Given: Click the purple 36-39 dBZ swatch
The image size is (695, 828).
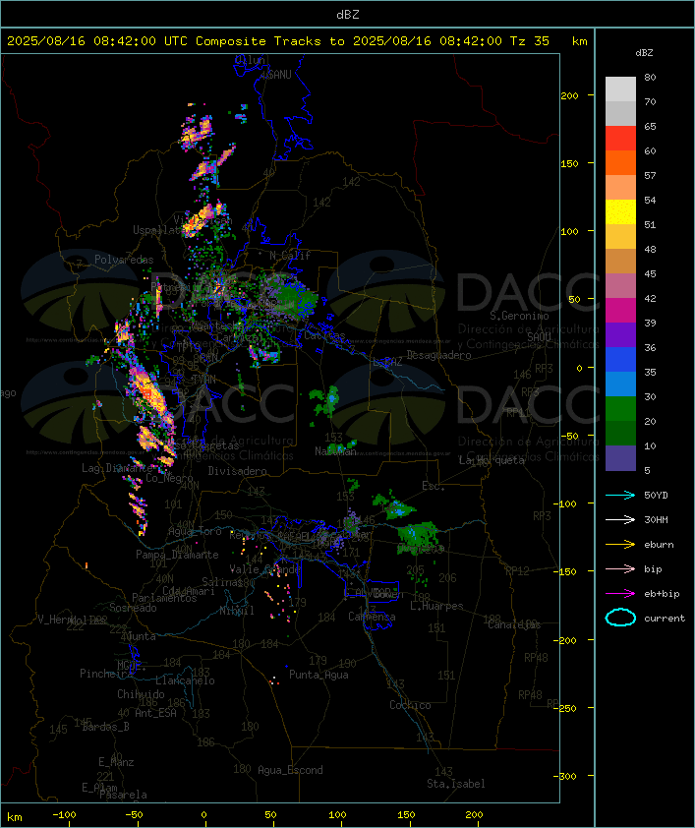Looking at the screenshot, I should [x=620, y=334].
